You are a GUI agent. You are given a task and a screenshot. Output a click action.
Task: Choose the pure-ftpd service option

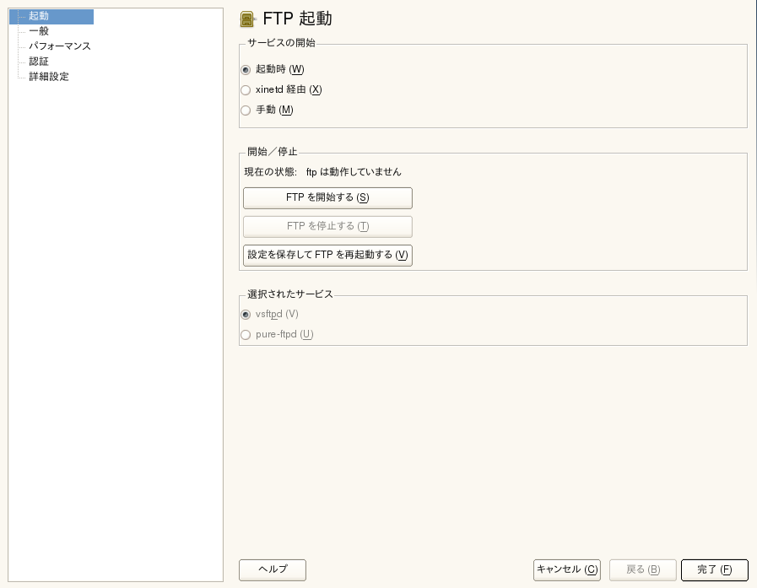point(246,334)
